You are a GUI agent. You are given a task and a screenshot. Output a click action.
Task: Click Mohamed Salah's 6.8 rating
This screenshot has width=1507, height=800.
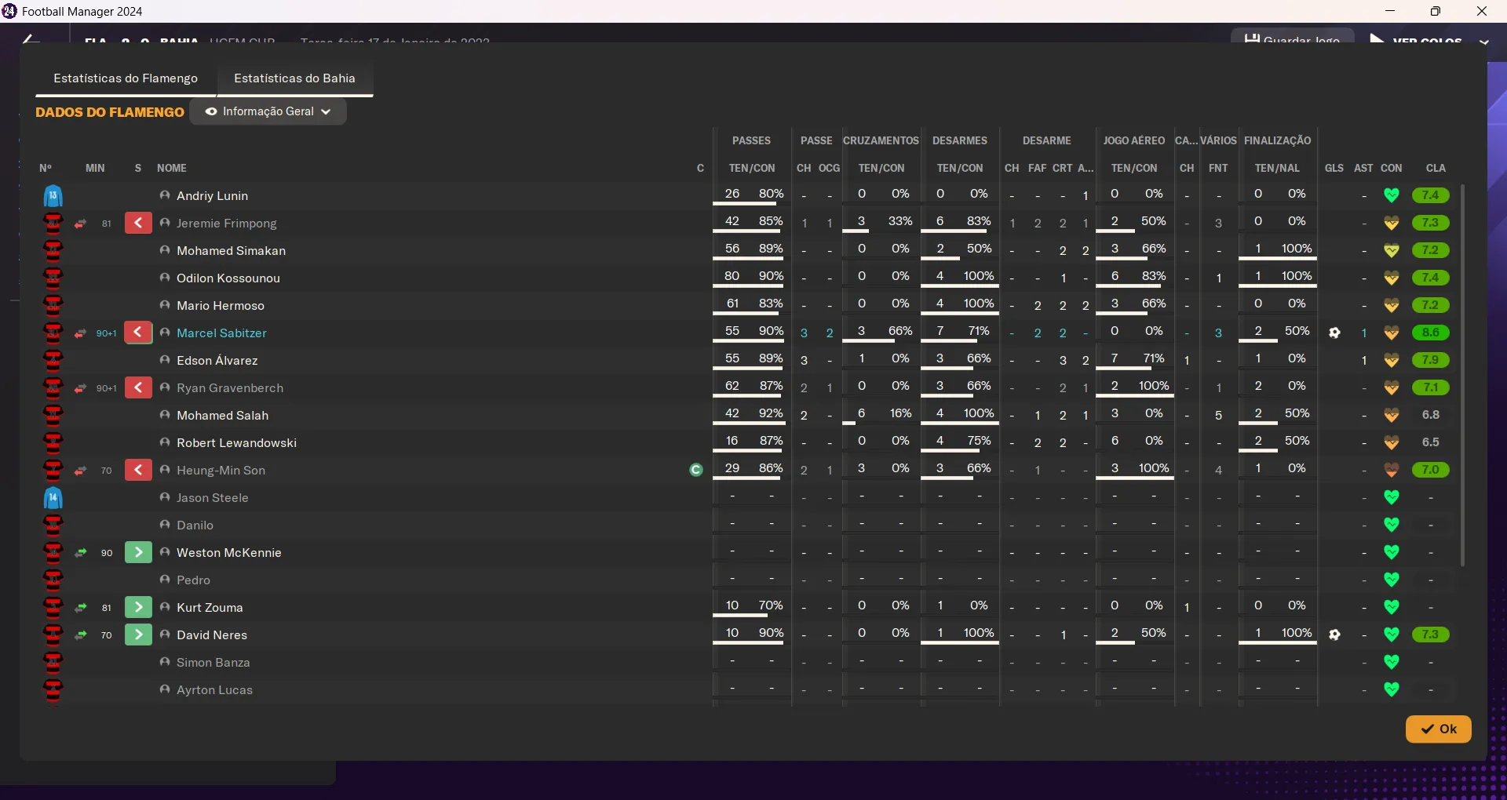coord(1430,415)
